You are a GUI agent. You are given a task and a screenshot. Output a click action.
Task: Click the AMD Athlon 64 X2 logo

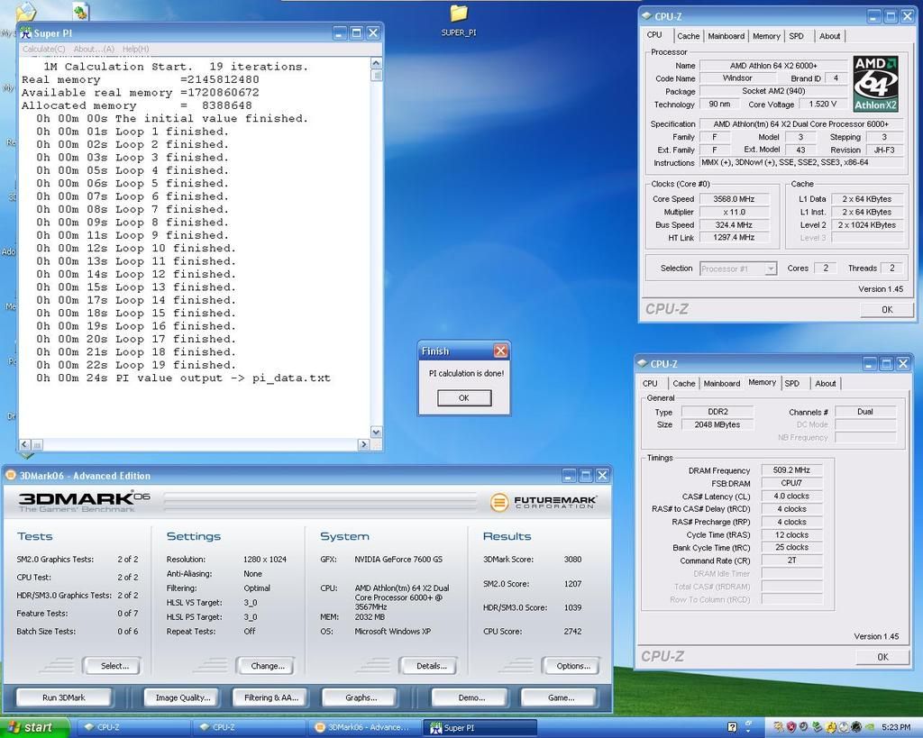875,84
